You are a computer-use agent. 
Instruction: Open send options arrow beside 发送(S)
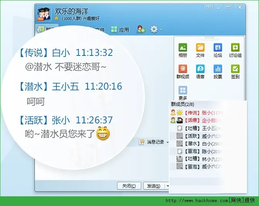tap(168, 186)
